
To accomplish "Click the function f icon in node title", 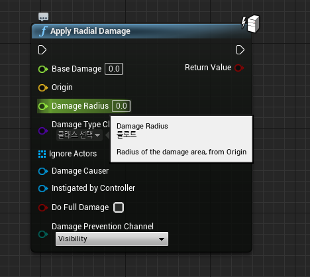I will (x=43, y=30).
